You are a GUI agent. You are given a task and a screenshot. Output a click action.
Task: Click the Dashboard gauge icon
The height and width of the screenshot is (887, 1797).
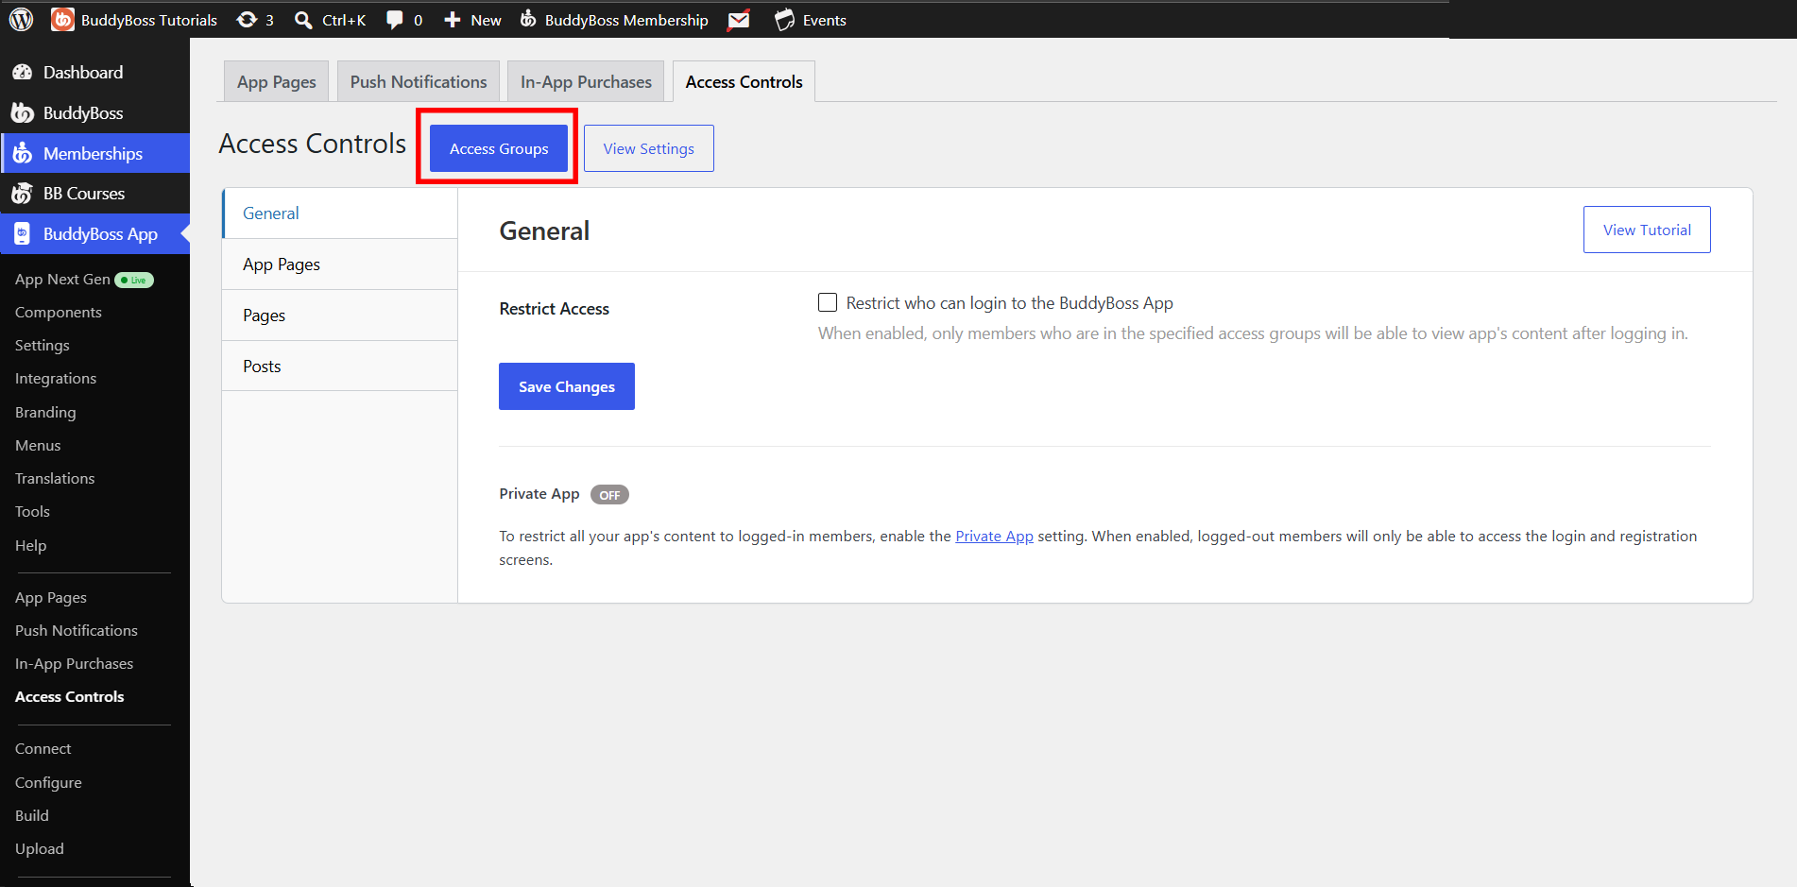coord(23,73)
